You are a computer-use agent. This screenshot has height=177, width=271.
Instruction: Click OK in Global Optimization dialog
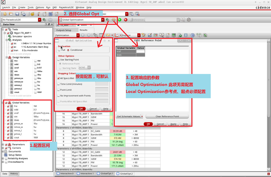(81, 109)
